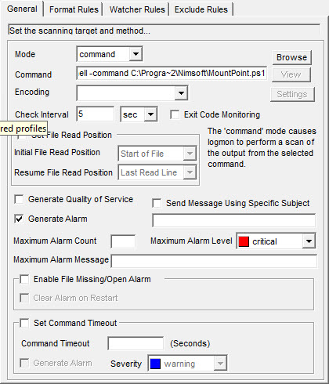Viewport: 329px width, 384px height.
Task: Expand the check interval unit dropdown
Action: 150,114
